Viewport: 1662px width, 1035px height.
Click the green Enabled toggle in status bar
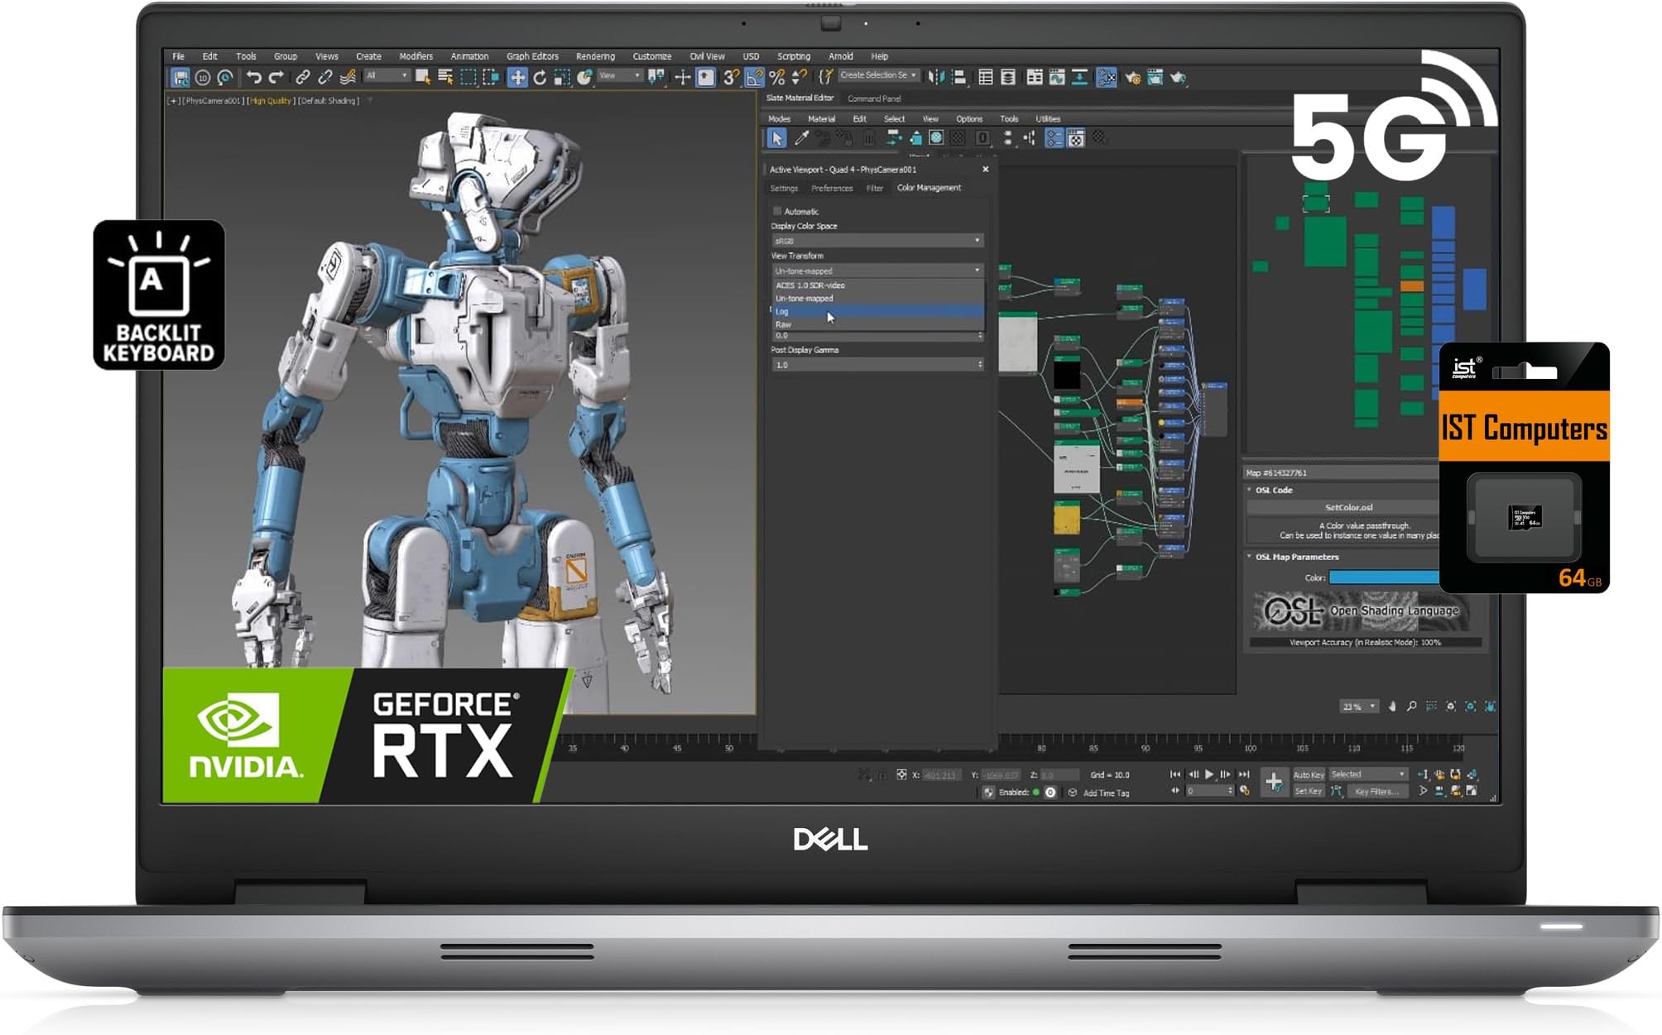click(x=1036, y=792)
